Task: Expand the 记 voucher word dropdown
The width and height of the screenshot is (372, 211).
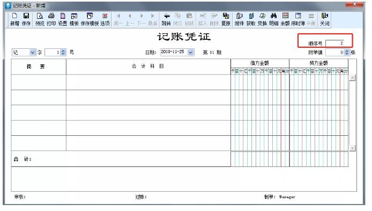Action: tap(33, 52)
